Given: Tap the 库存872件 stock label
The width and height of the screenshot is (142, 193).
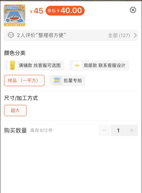Looking at the screenshot, I should pos(41,130).
